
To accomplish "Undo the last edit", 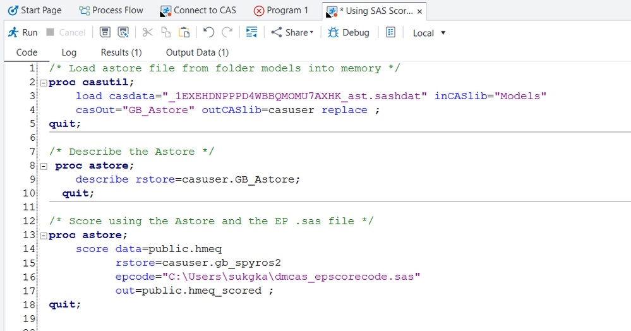I will [209, 32].
